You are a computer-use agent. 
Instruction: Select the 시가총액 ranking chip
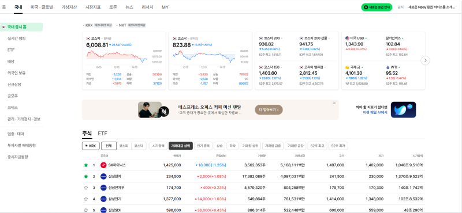[x=158, y=146]
